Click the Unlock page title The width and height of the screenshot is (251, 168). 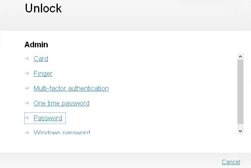click(x=43, y=8)
